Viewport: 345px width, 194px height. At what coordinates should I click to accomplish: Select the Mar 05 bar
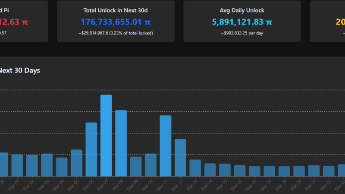76,163
